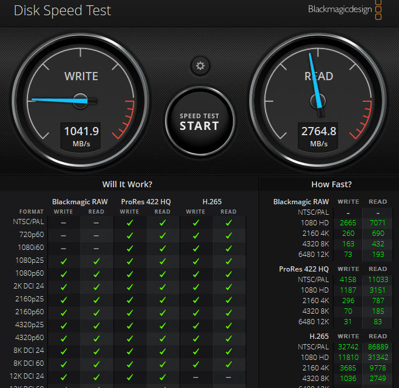Click H.265 write checkmark for 8K DCI 60
The height and width of the screenshot is (388, 399).
[195, 365]
